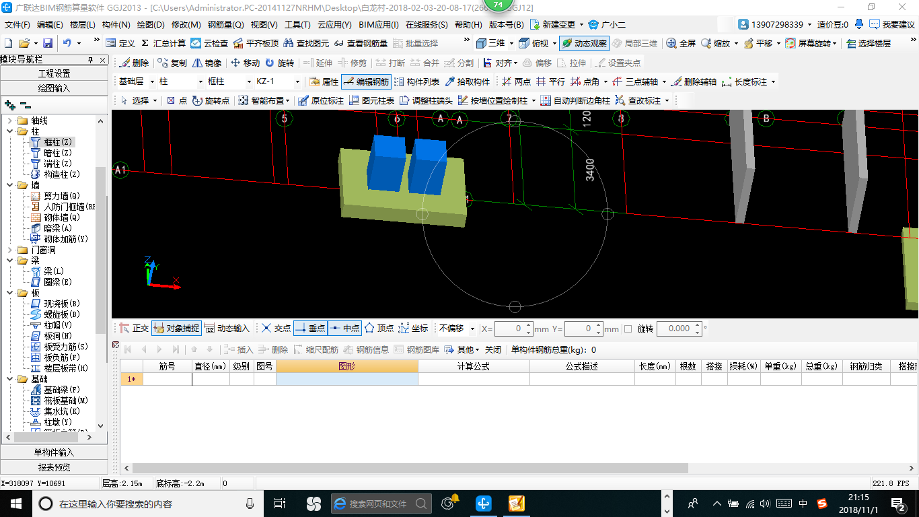Click the 编辑钢筋 edit rebar tool

pyautogui.click(x=366, y=81)
